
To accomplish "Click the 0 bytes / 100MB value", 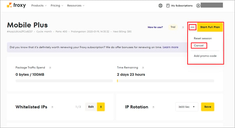I will point(30,75).
